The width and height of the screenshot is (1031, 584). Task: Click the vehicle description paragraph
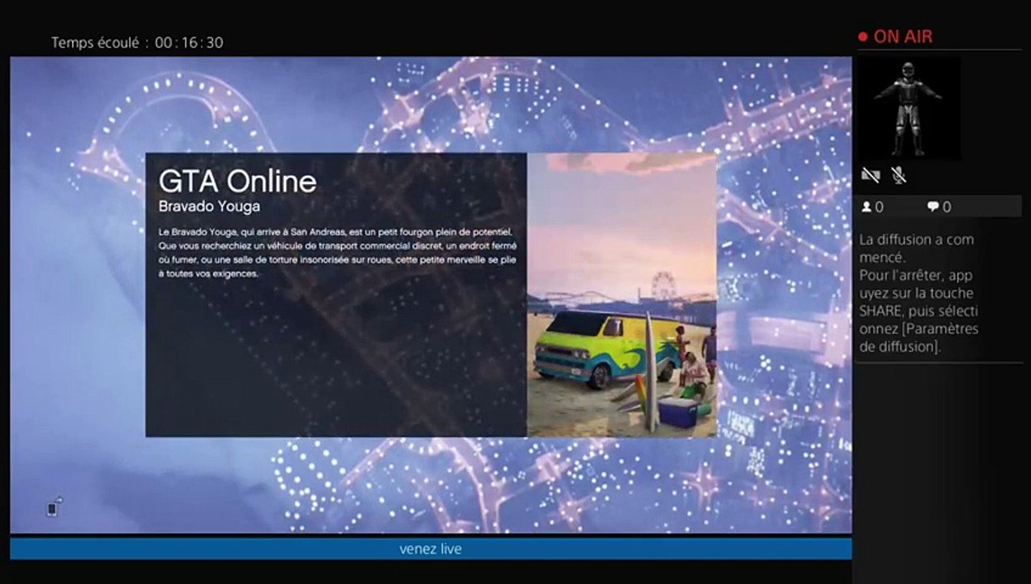(337, 253)
